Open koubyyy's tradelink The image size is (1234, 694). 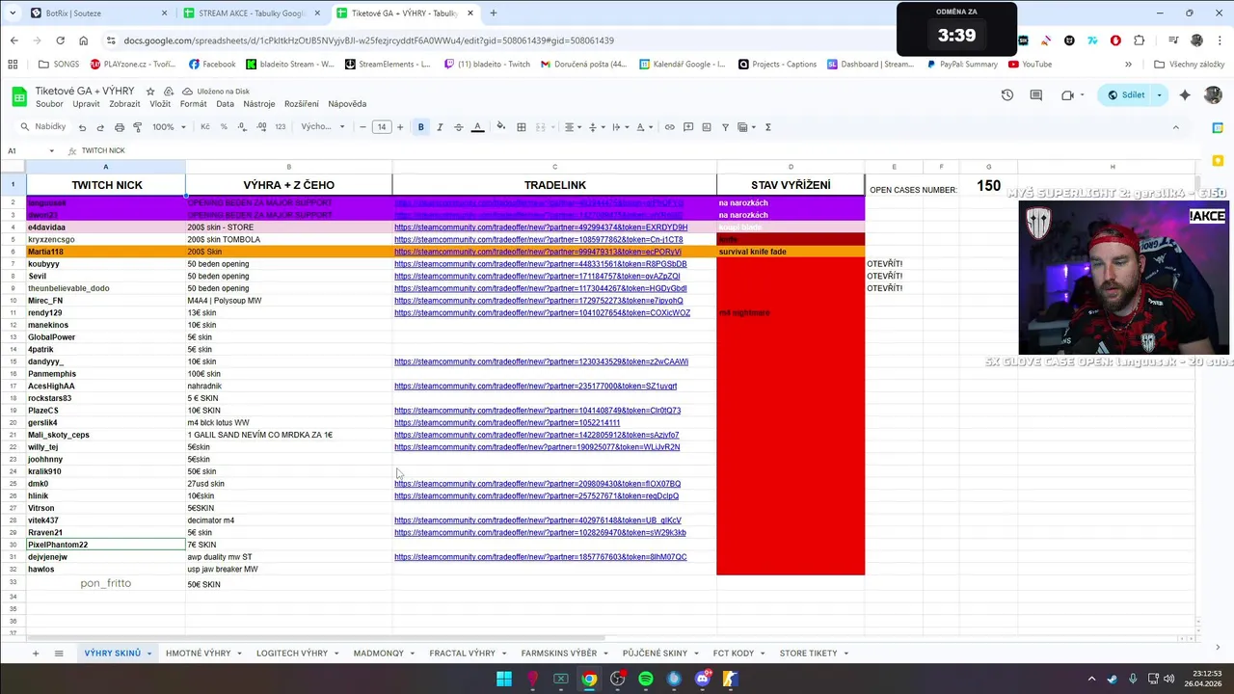[541, 264]
